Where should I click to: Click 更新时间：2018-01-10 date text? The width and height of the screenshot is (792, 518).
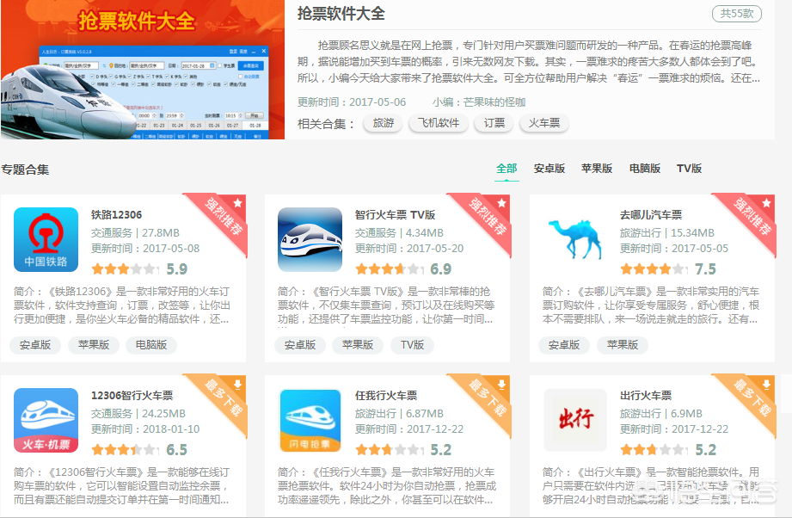pos(145,429)
